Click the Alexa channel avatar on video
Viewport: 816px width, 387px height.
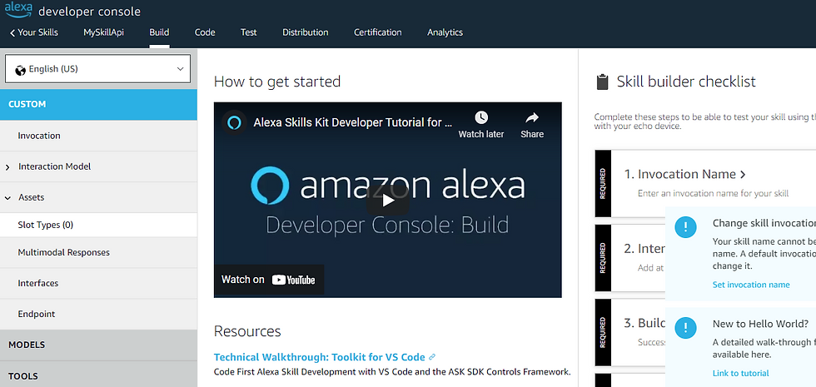coord(234,123)
